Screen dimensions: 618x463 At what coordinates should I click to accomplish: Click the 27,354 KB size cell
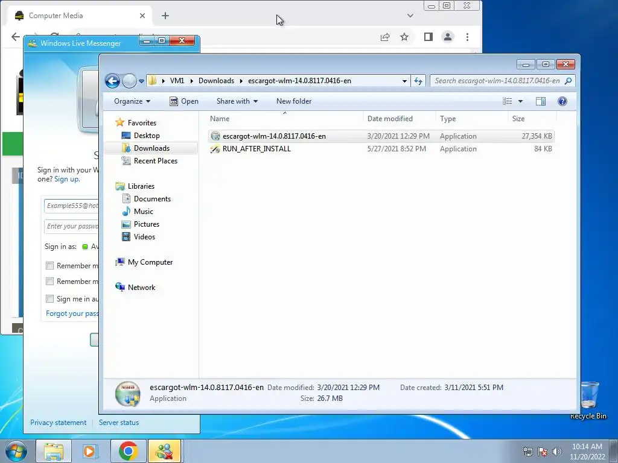(x=537, y=136)
